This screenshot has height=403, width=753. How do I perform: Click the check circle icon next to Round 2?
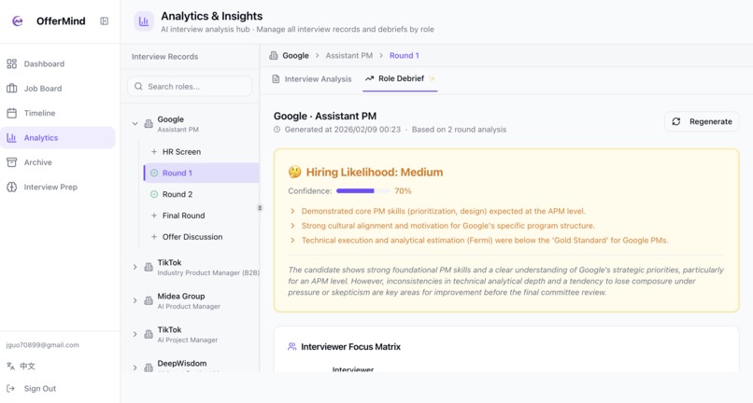(x=154, y=194)
